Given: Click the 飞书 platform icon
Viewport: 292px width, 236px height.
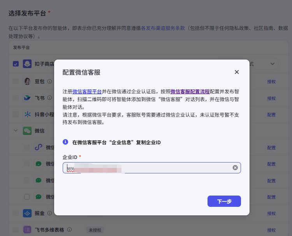Looking at the screenshot, I should tap(27, 98).
